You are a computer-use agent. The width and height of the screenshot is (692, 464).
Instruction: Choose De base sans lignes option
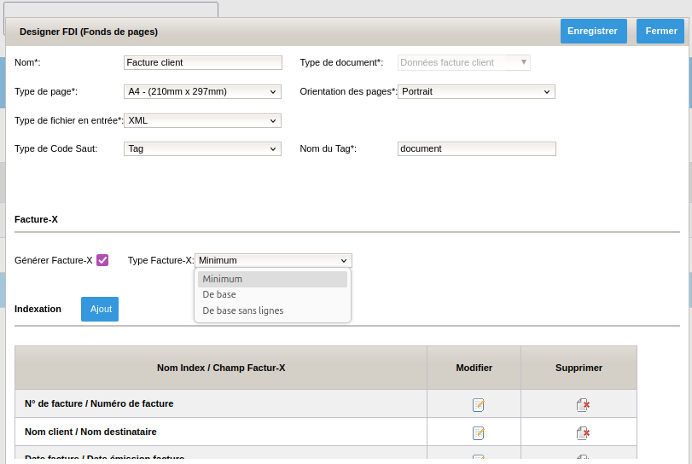coord(272,310)
